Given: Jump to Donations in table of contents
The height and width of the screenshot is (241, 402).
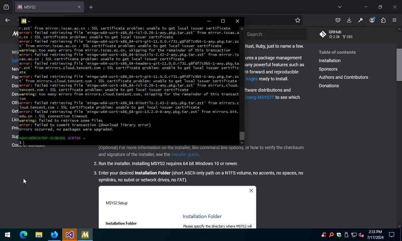Looking at the screenshot, I should (x=329, y=86).
